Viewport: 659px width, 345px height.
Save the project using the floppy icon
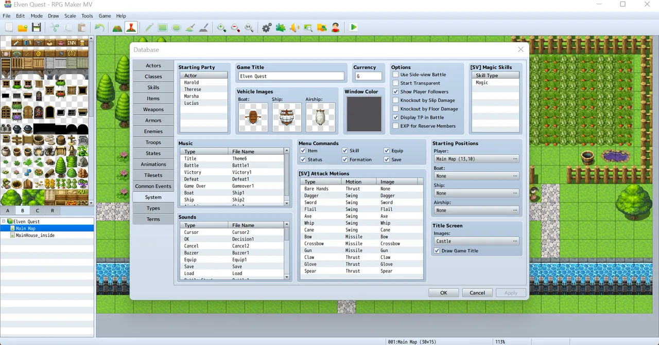pos(36,28)
